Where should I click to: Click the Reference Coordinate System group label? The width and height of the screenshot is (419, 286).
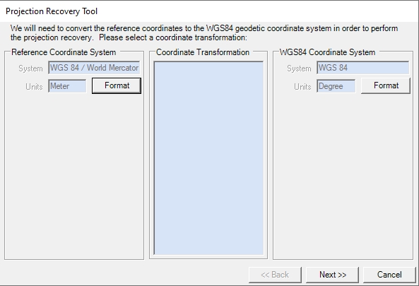point(64,52)
